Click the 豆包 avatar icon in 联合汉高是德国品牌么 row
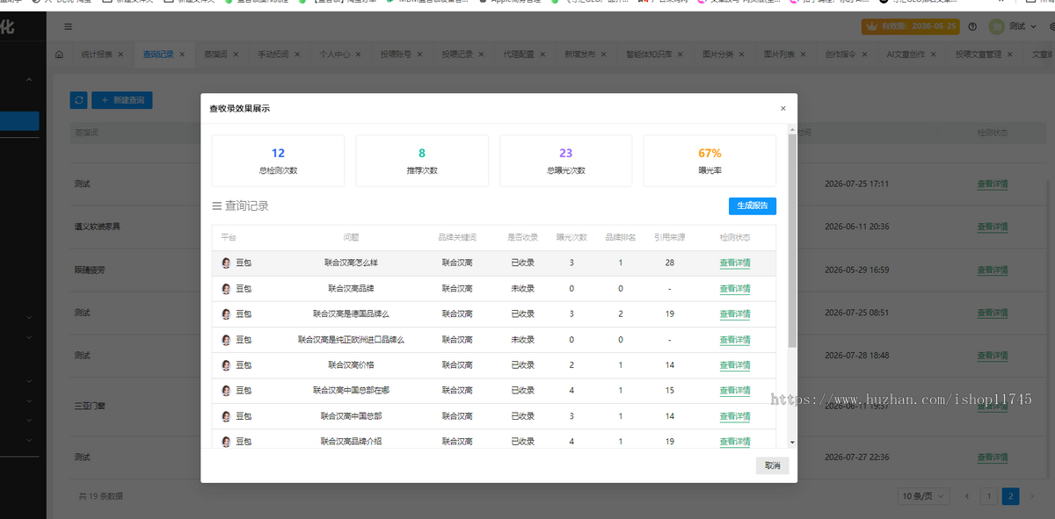The height and width of the screenshot is (519, 1055). pyautogui.click(x=226, y=314)
